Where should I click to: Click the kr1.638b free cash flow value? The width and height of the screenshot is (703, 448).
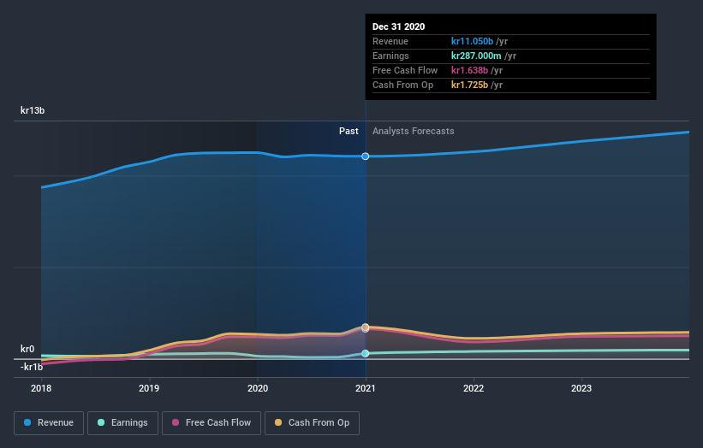[469, 70]
